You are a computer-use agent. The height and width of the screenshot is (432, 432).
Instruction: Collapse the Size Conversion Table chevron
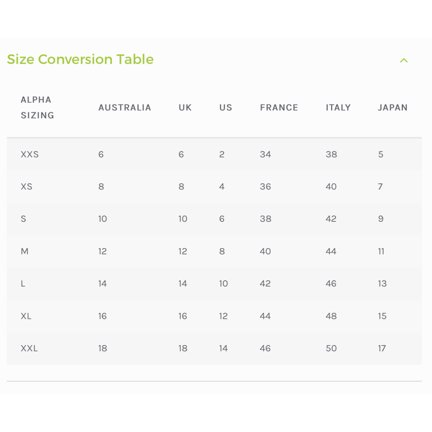click(x=404, y=60)
